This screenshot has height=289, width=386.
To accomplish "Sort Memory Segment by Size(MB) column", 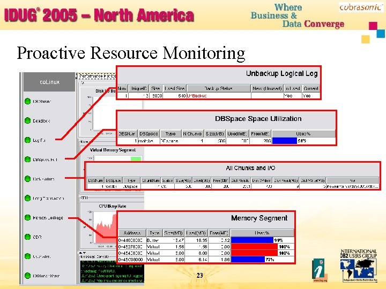I will coord(173,233).
